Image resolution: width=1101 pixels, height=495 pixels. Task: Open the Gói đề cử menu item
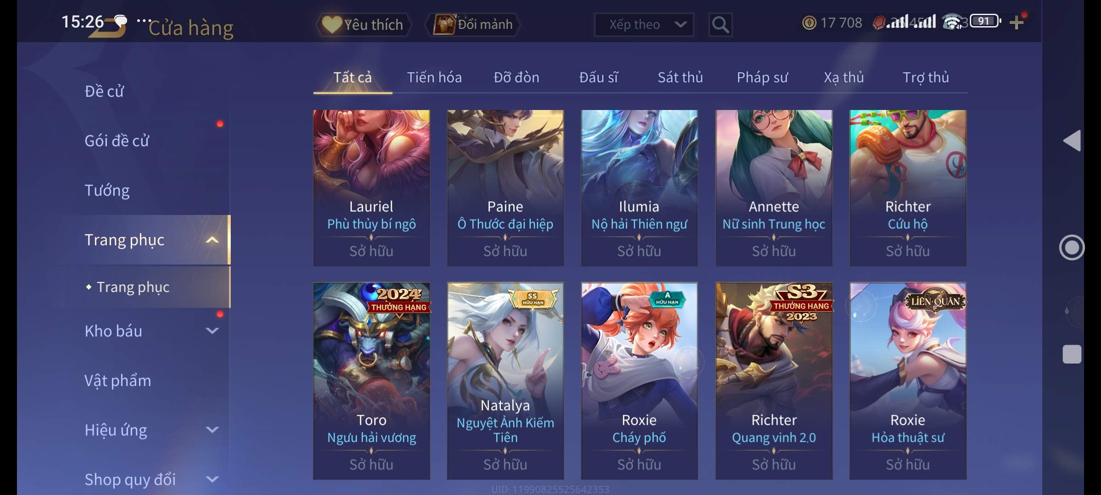point(117,141)
